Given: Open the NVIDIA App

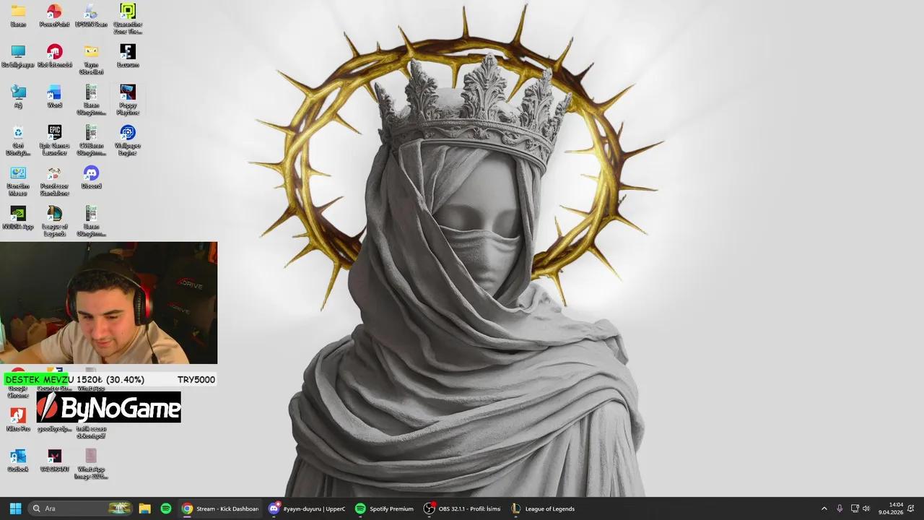Looking at the screenshot, I should point(18,215).
